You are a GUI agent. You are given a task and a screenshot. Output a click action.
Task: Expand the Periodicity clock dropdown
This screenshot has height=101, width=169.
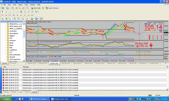pyautogui.click(x=37, y=19)
